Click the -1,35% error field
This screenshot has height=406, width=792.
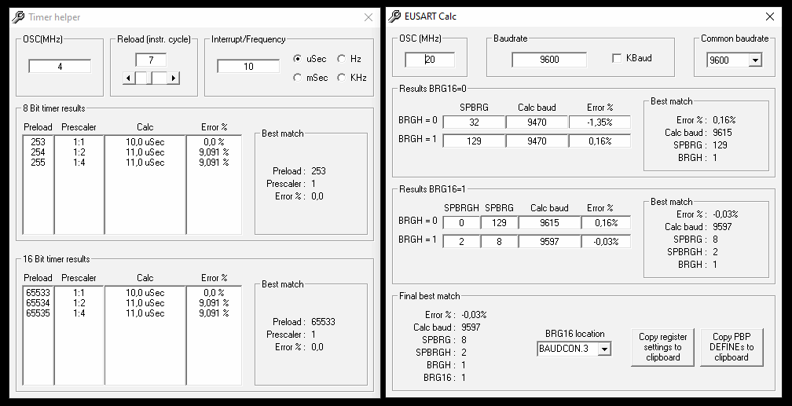tap(599, 123)
